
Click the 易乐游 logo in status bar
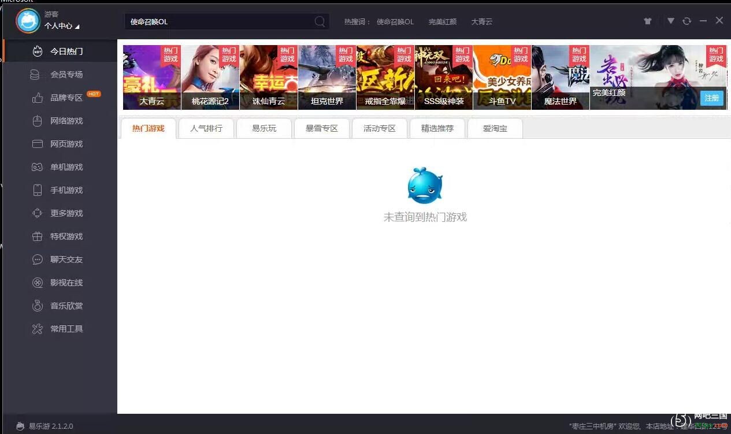pyautogui.click(x=20, y=426)
